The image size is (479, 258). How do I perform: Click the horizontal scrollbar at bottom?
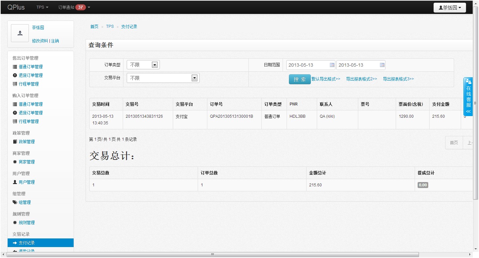point(212,255)
